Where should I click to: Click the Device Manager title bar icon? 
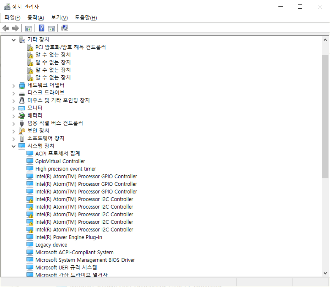[7, 6]
